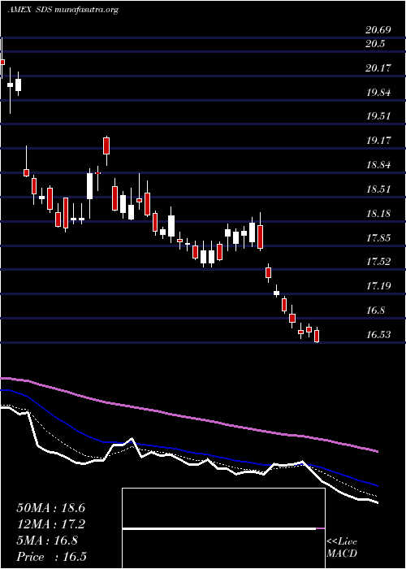The image size is (406, 569).
Task: Click the 19.84 price level label
Action: point(378,92)
